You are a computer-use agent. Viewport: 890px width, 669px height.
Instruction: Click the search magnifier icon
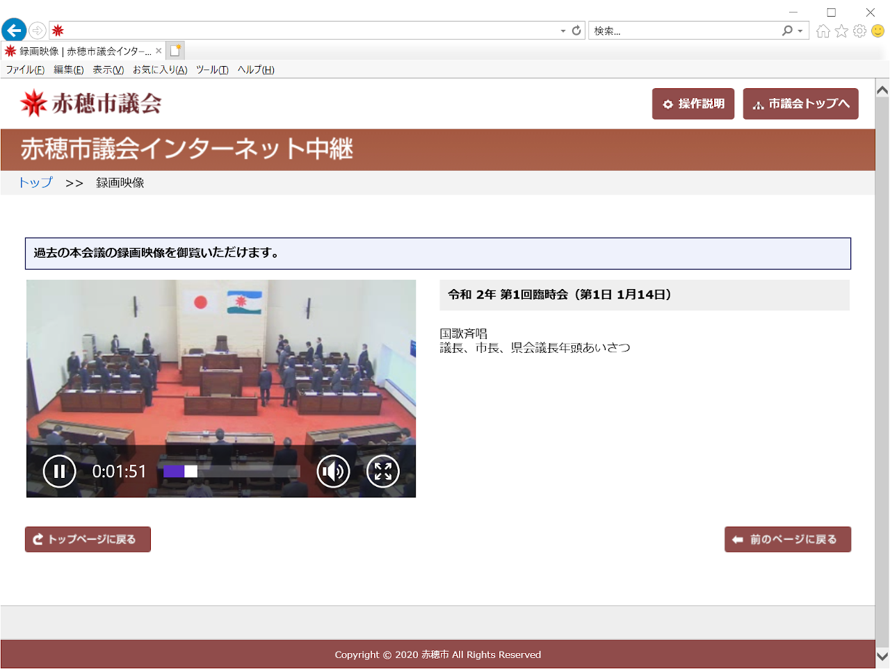tap(787, 31)
